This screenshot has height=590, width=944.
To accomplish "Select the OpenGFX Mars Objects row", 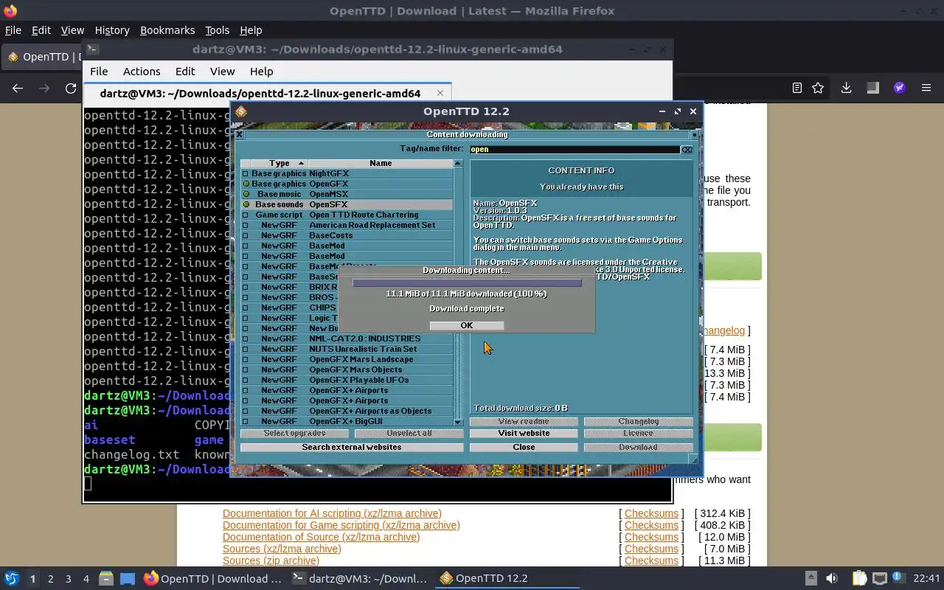I will tap(347, 369).
